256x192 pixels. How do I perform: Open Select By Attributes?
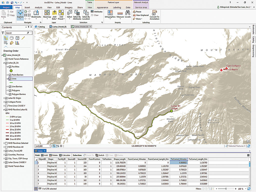tap(77, 13)
